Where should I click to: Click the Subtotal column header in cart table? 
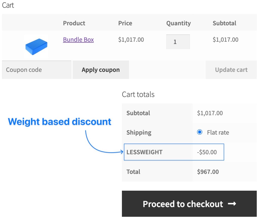(224, 23)
